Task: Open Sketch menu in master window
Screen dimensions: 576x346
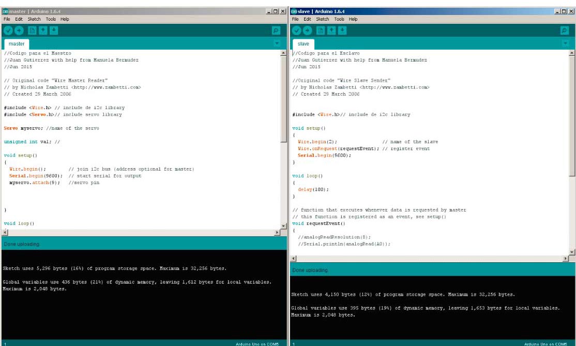Action: pos(34,19)
